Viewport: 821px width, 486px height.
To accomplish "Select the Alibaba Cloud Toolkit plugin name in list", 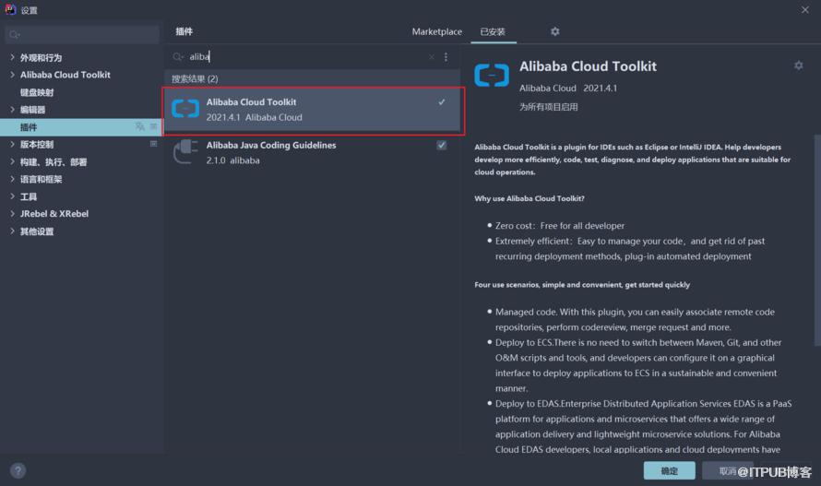I will coord(251,101).
